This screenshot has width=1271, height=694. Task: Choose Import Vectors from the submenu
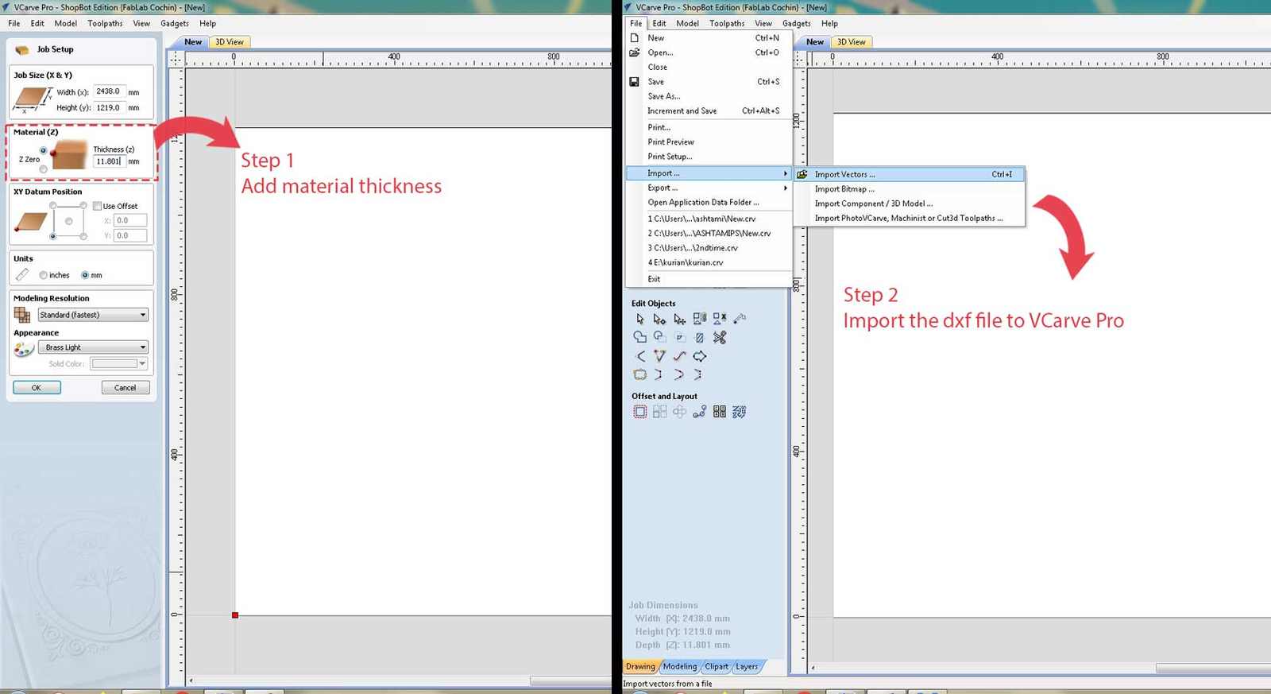click(910, 174)
